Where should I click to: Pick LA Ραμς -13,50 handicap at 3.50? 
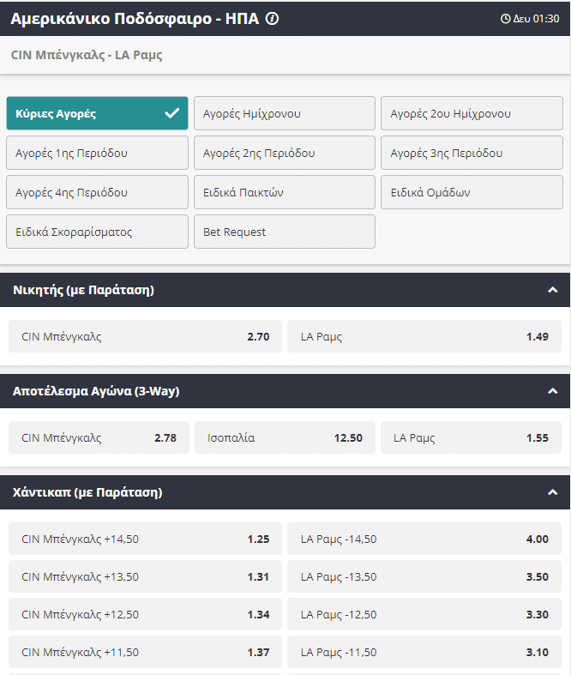point(424,576)
